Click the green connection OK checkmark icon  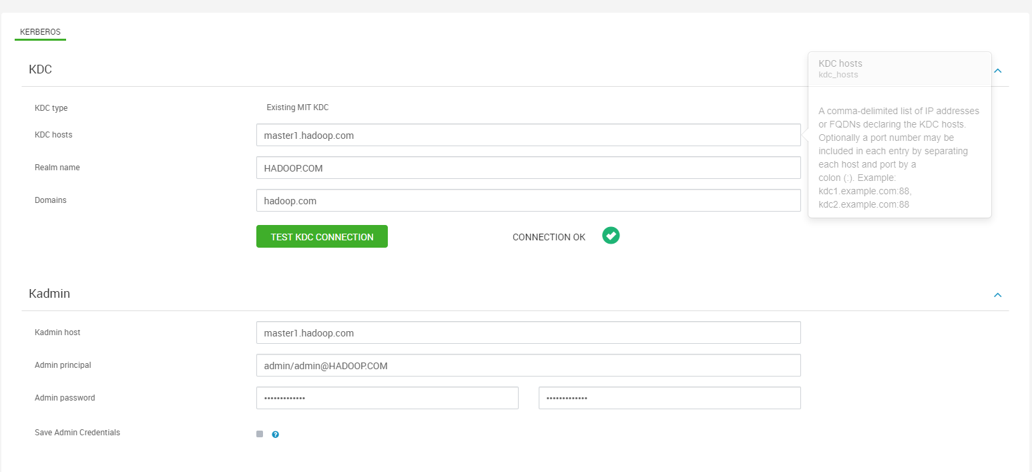[611, 236]
